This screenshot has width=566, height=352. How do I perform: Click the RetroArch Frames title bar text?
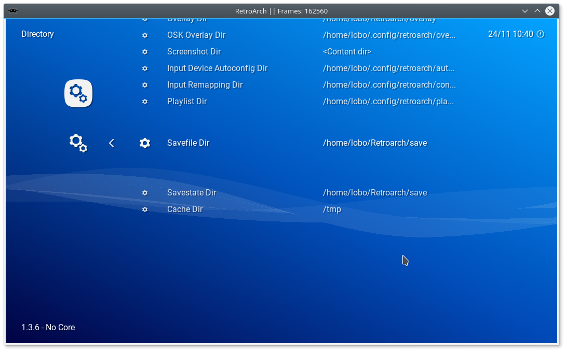(281, 11)
